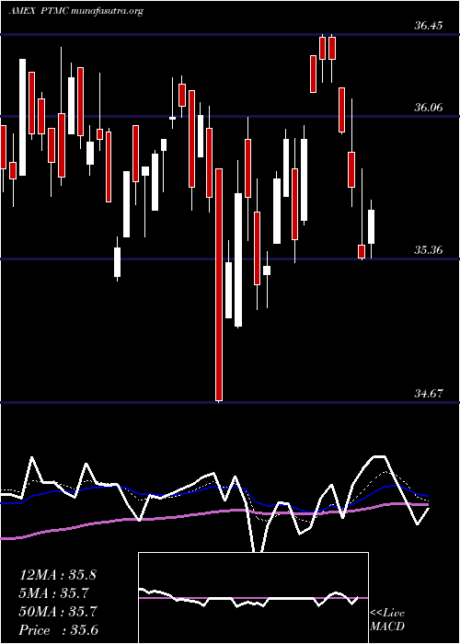
Task: Click the 36.06 price level label
Action: 428,108
